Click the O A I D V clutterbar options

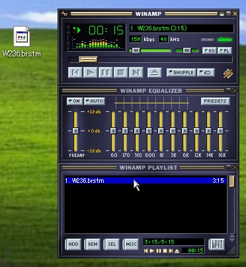point(68,37)
